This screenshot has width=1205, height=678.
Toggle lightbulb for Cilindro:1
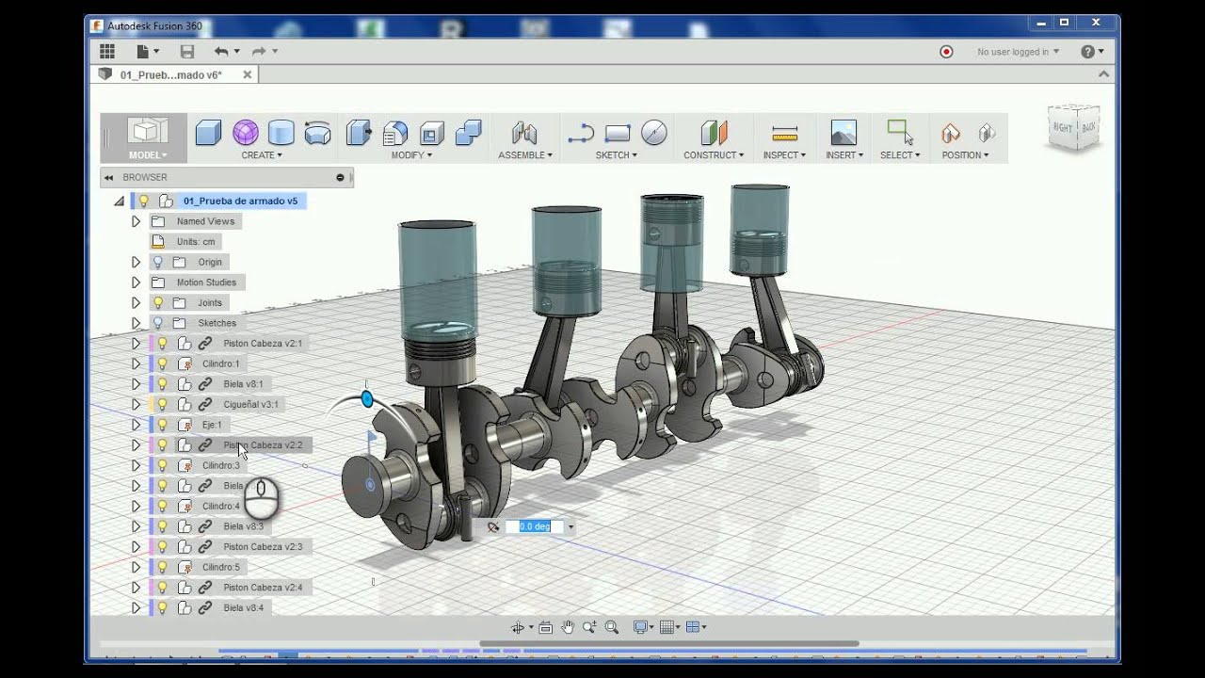[162, 363]
